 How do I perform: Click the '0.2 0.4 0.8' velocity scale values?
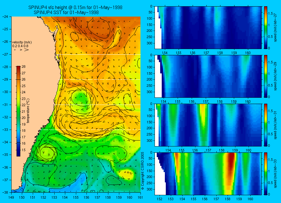(x=20, y=46)
